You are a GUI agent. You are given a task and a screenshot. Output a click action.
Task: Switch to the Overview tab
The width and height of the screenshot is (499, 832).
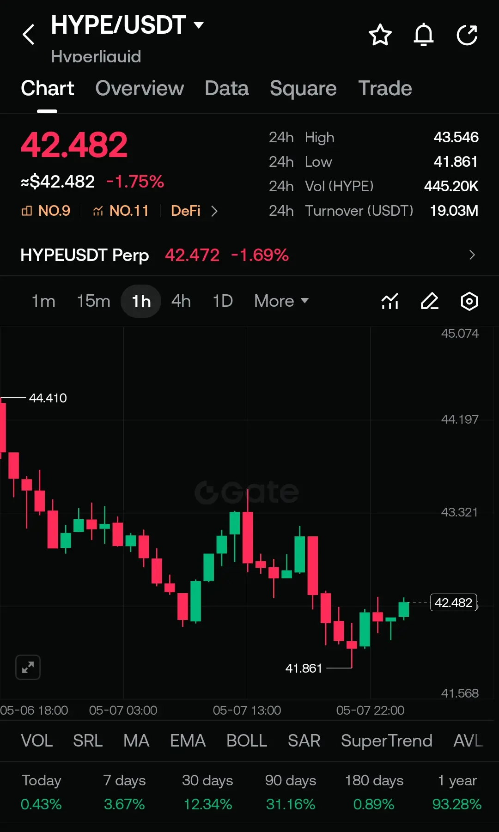140,88
